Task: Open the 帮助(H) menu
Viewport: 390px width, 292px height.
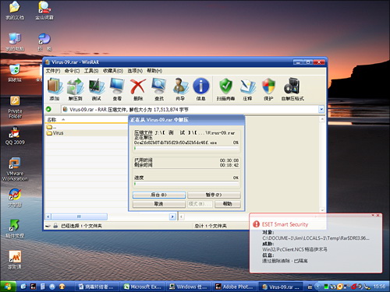Action: [x=154, y=71]
